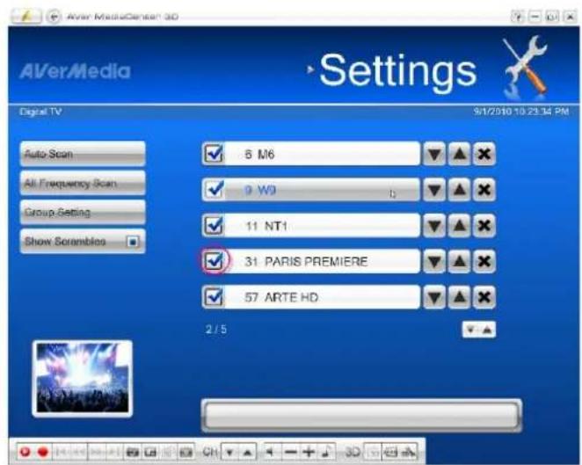The height and width of the screenshot is (465, 582).
Task: Channel up using the CH arrow
Action: click(x=248, y=452)
